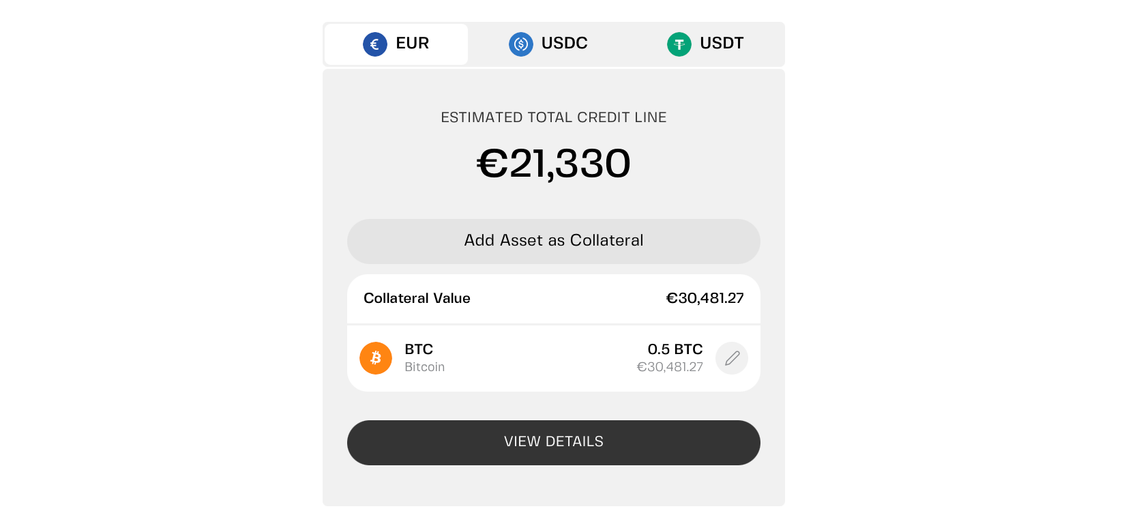The image size is (1124, 526).
Task: Click the green Tether USDT icon
Action: coord(679,44)
